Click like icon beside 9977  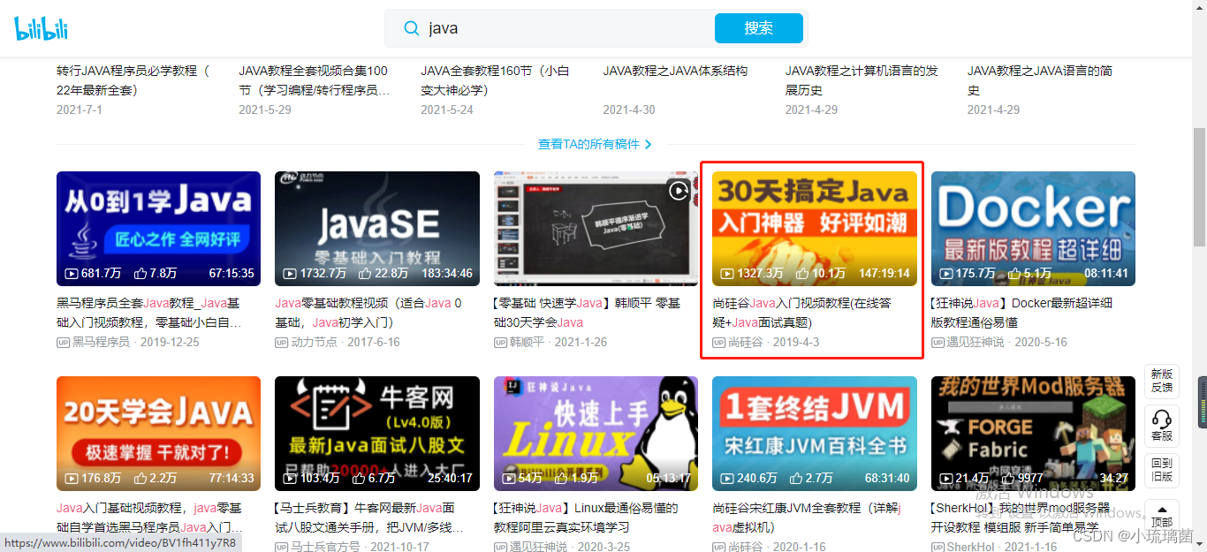1008,478
